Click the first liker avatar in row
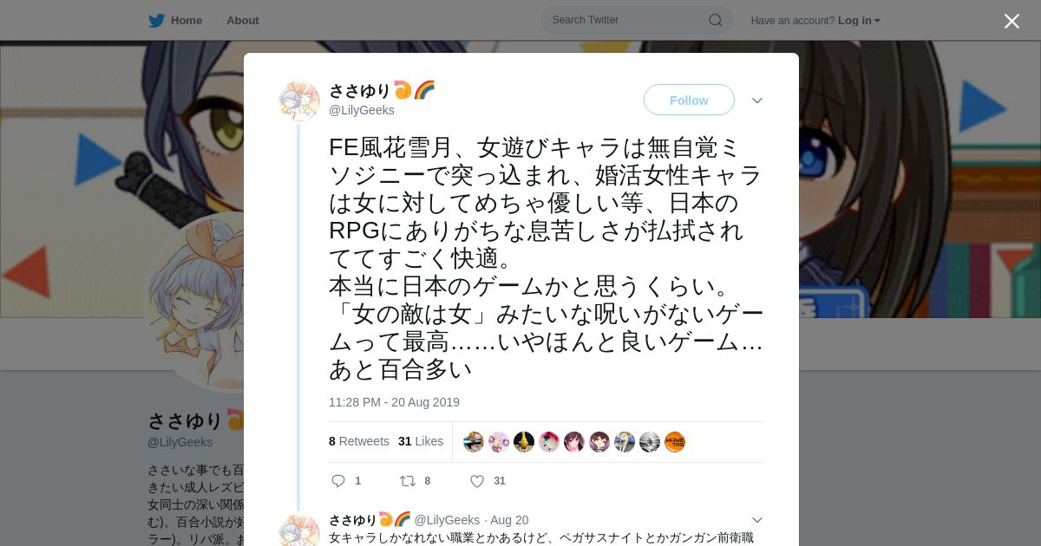This screenshot has width=1041, height=546. [474, 442]
